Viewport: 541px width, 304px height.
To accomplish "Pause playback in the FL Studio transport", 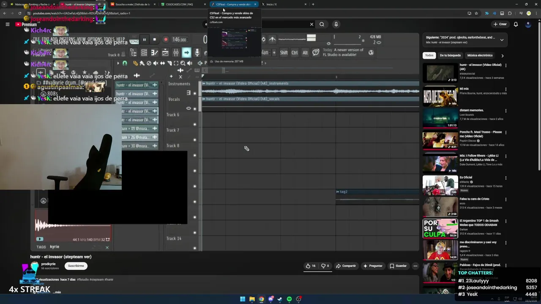I will click(144, 40).
